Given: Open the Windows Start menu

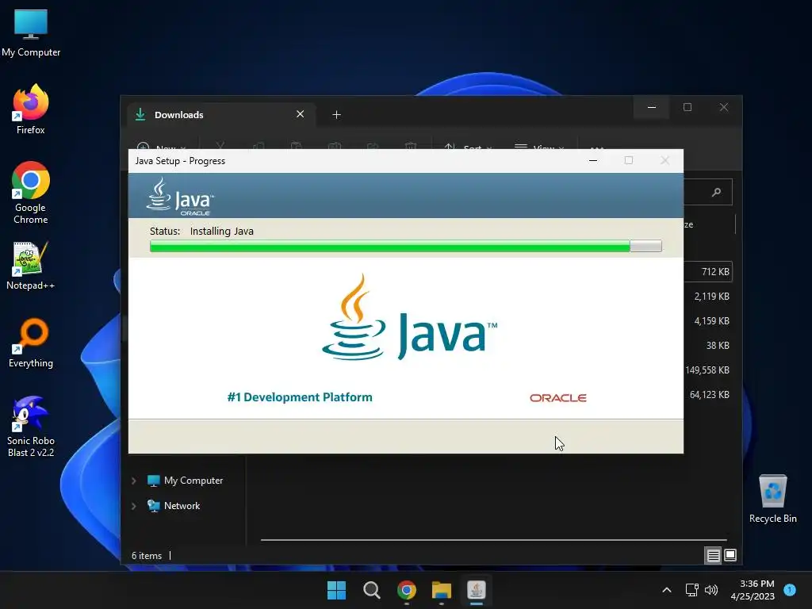Looking at the screenshot, I should tap(336, 590).
